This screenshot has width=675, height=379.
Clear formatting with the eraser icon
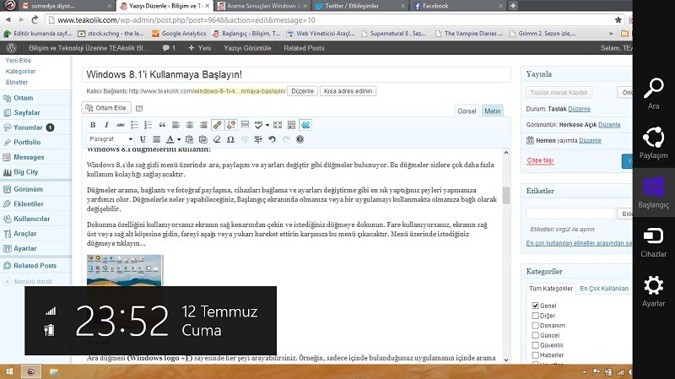tap(217, 139)
